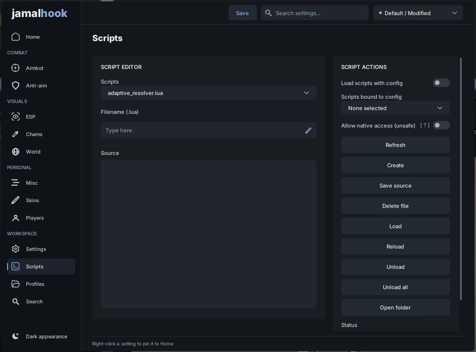
Task: Go to the Aimbot section
Action: click(x=41, y=68)
